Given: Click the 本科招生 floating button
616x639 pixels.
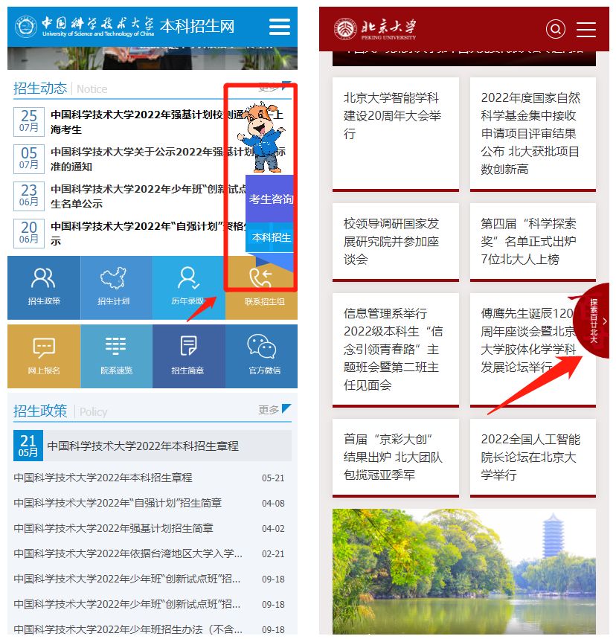Looking at the screenshot, I should (x=270, y=237).
